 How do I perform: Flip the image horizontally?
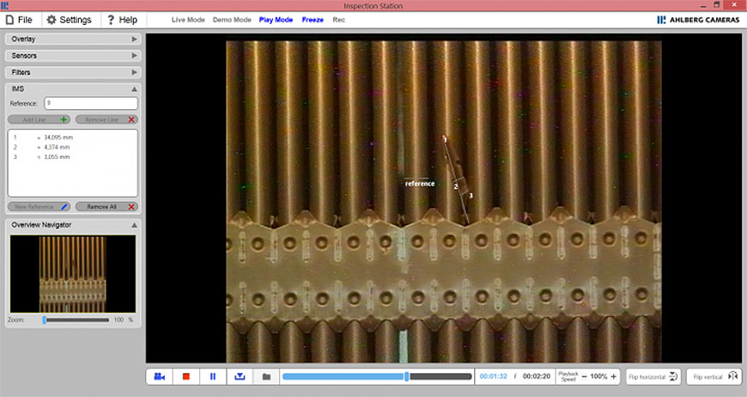pos(653,376)
